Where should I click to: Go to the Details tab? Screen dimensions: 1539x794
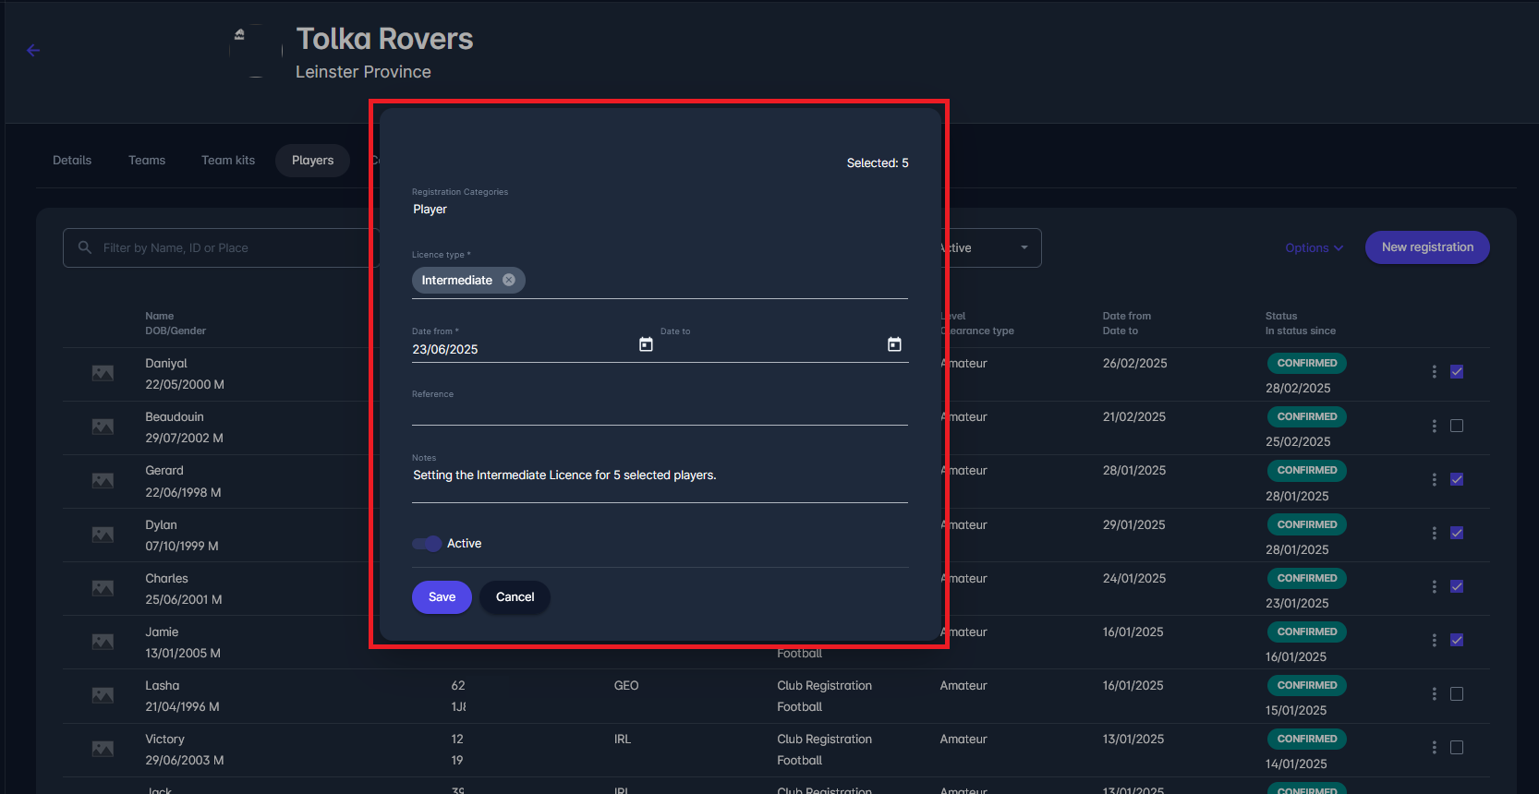point(72,160)
